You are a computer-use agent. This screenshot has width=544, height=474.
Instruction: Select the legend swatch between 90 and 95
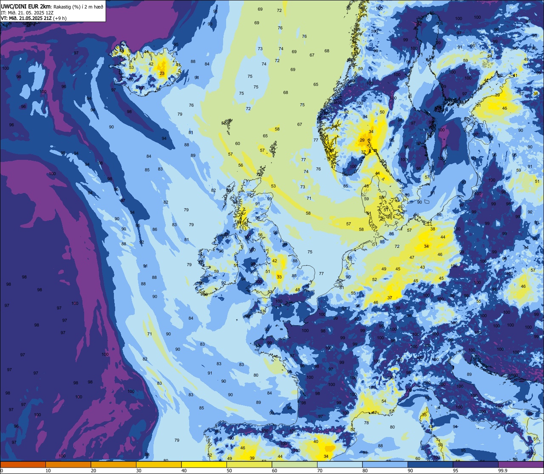(x=430, y=465)
